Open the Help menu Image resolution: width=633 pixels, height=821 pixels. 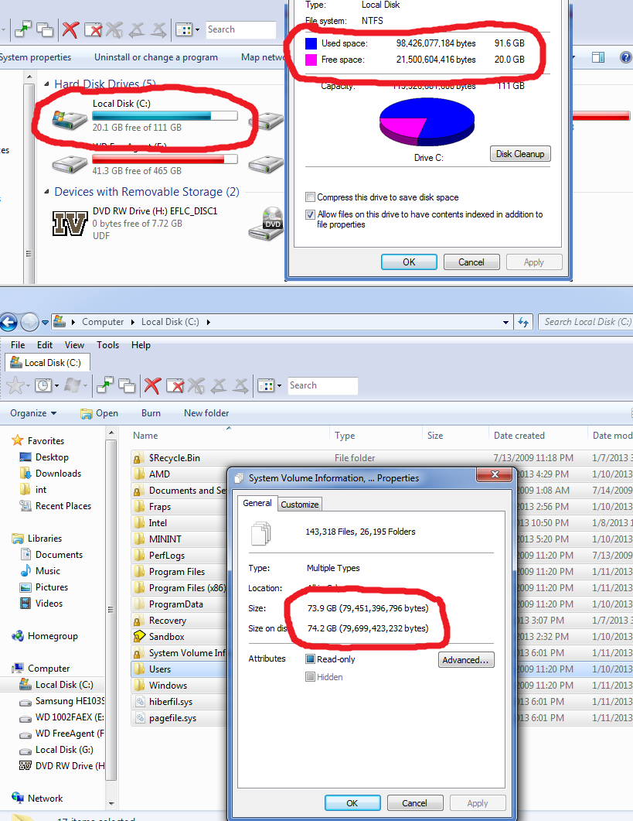[141, 345]
